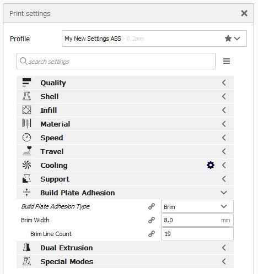Click the search settings field
This screenshot has width=258, height=274.
116,61
